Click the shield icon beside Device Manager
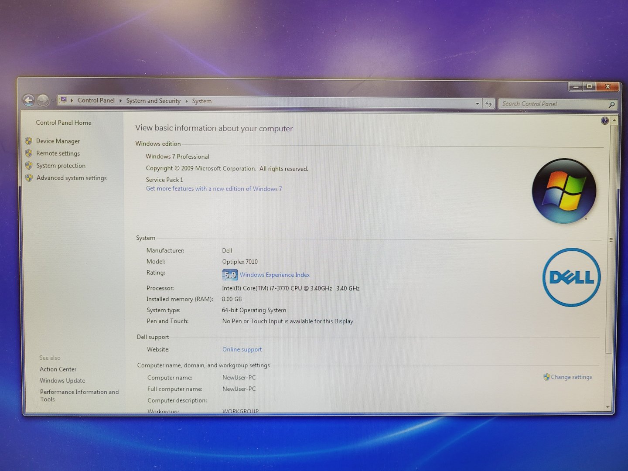Image resolution: width=628 pixels, height=471 pixels. point(29,141)
